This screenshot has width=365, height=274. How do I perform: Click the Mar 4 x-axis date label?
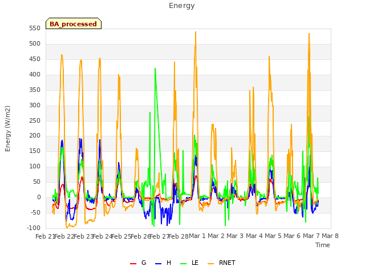tap(254, 236)
